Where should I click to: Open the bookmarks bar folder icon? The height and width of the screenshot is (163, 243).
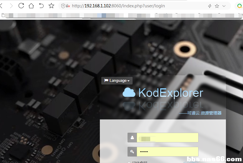[3, 15]
